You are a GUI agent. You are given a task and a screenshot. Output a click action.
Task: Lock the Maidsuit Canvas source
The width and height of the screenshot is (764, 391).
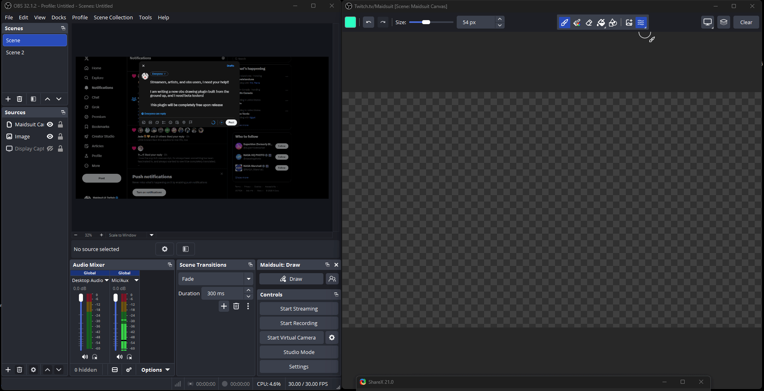(60, 124)
